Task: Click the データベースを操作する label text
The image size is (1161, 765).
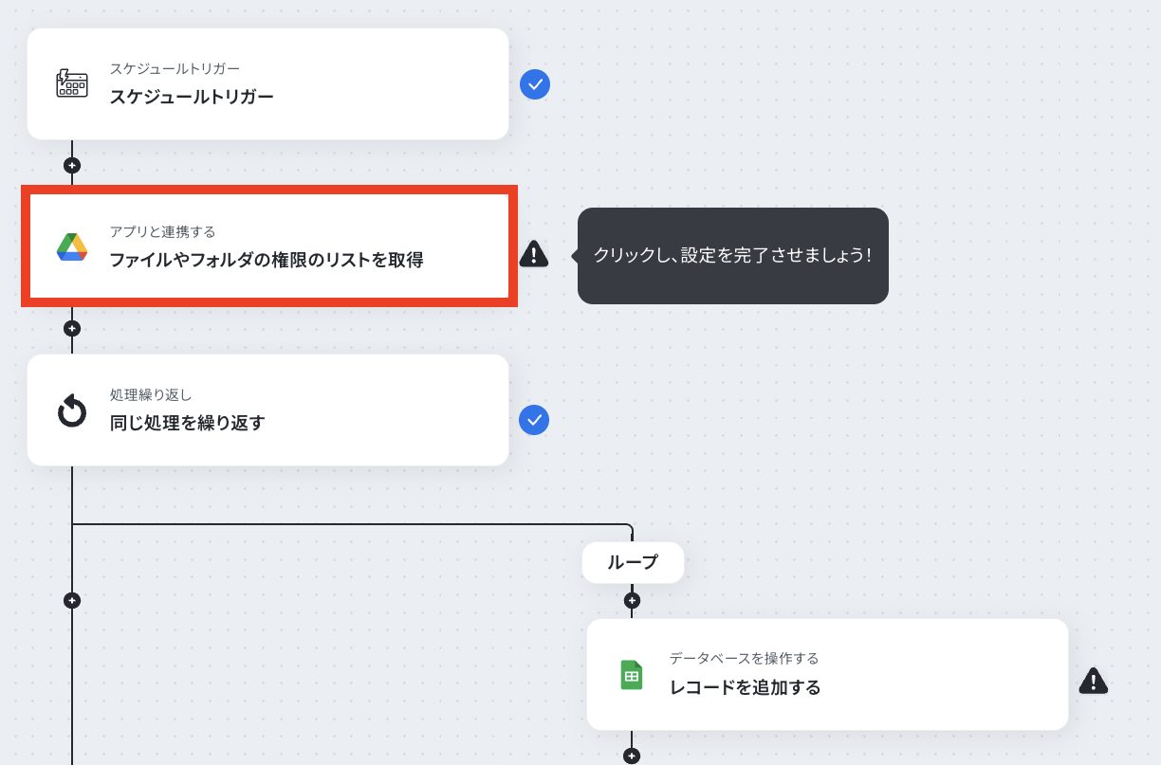Action: tap(744, 658)
